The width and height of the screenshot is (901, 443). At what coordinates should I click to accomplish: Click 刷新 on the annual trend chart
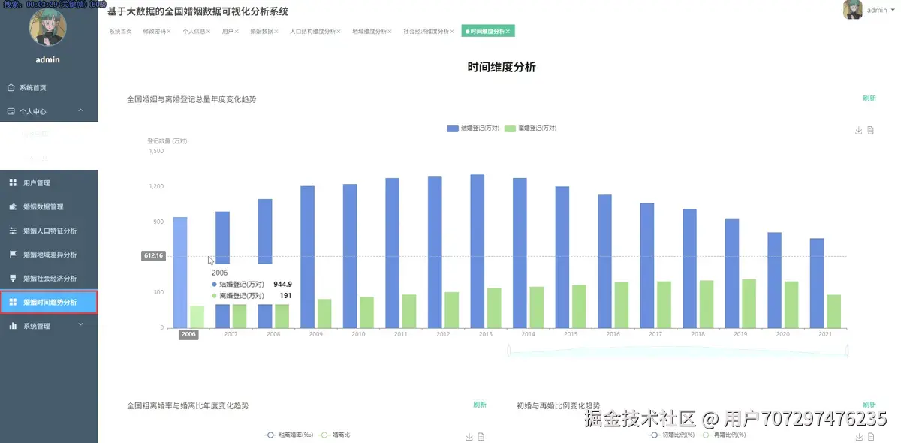[x=869, y=98]
